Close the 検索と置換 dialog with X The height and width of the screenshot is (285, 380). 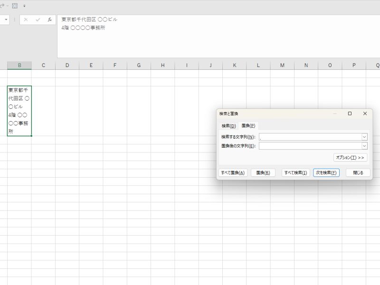click(x=365, y=114)
